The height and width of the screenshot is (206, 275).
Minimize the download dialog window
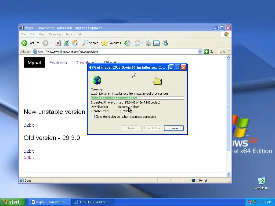pyautogui.click(x=171, y=67)
